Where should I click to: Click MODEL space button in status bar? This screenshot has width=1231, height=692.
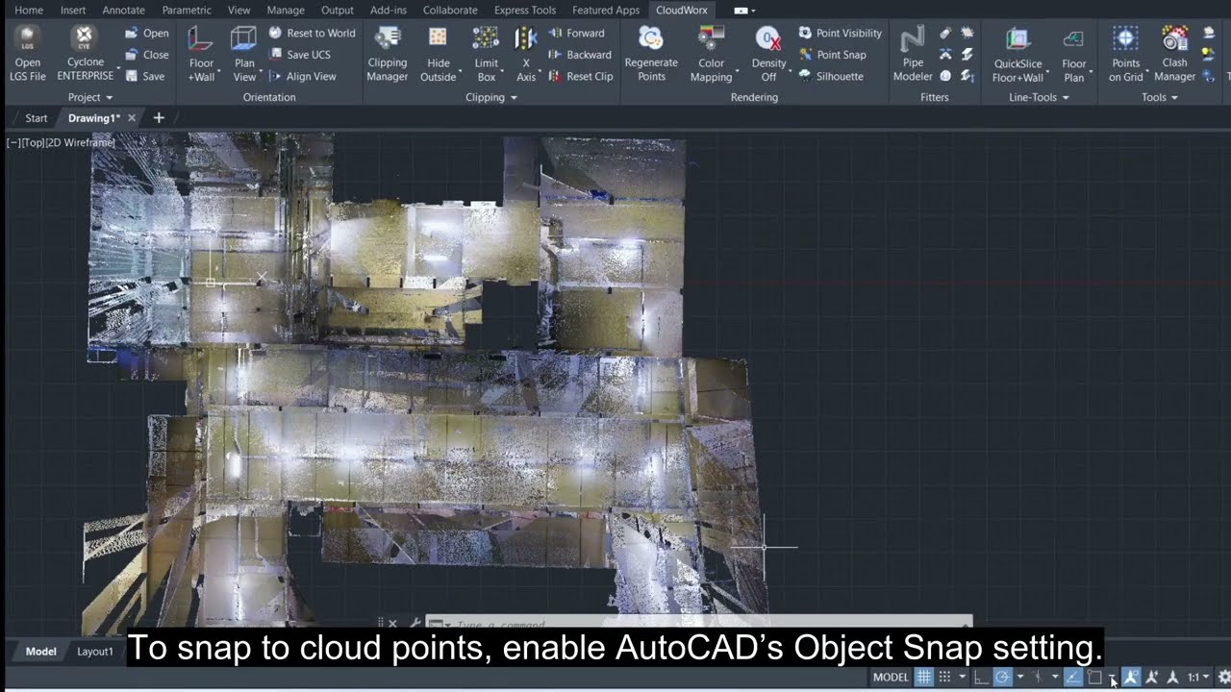(891, 677)
